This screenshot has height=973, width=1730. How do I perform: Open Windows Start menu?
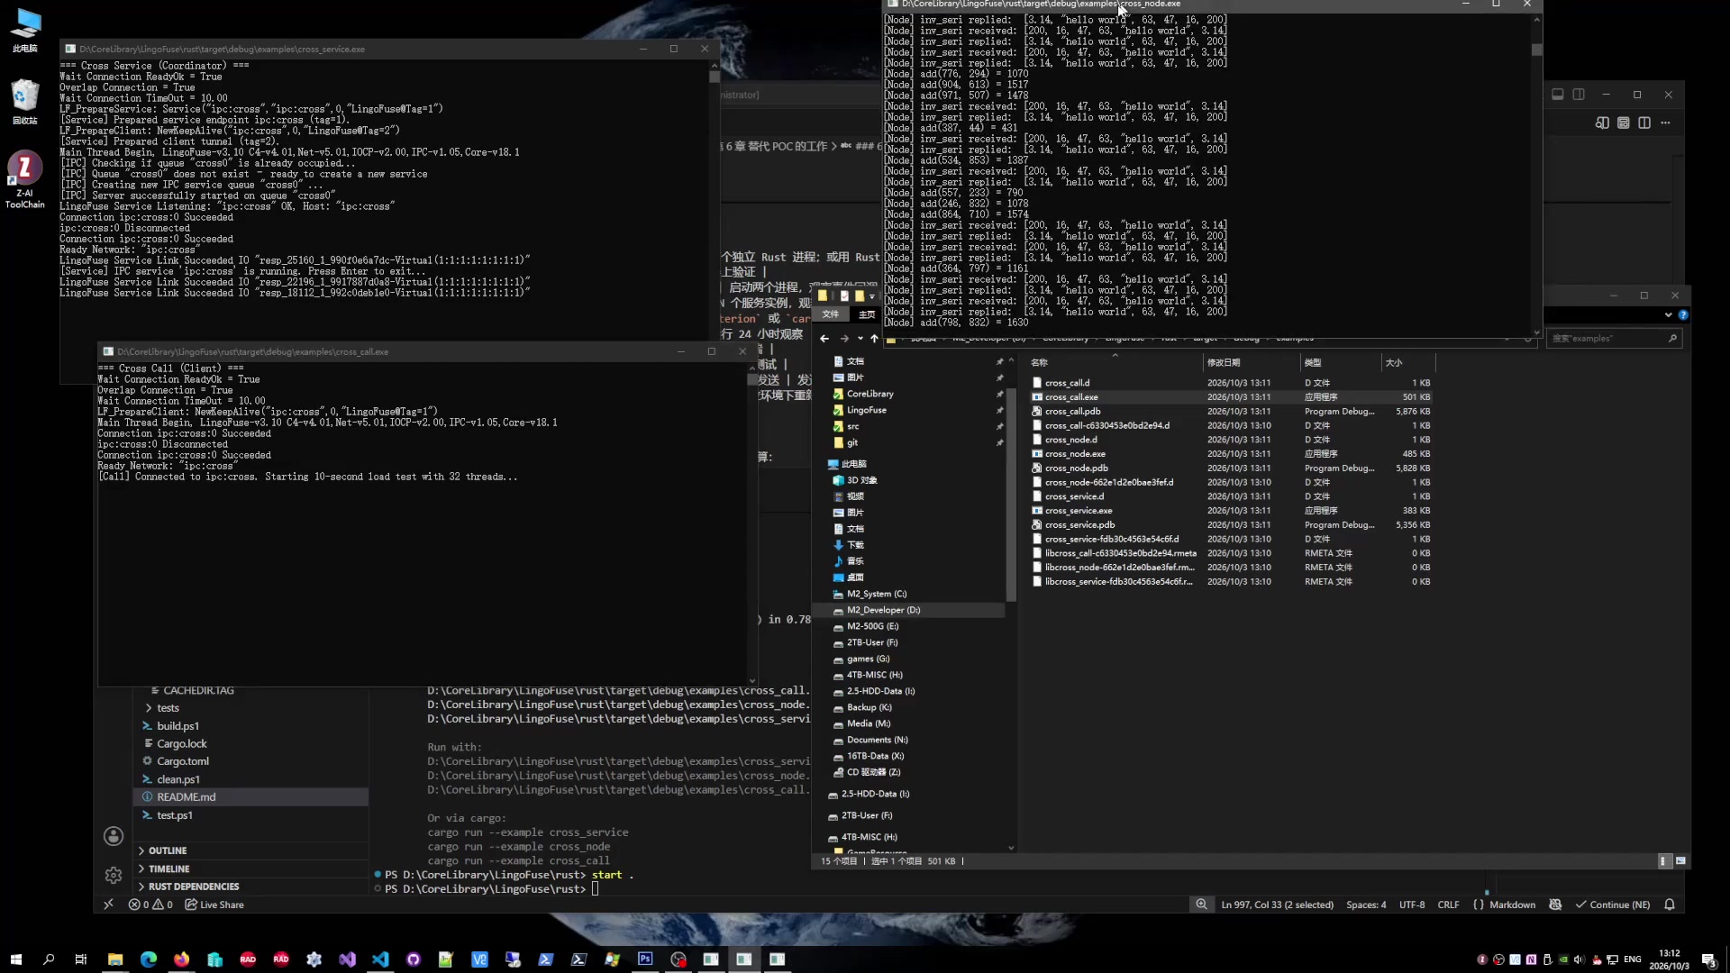(15, 959)
